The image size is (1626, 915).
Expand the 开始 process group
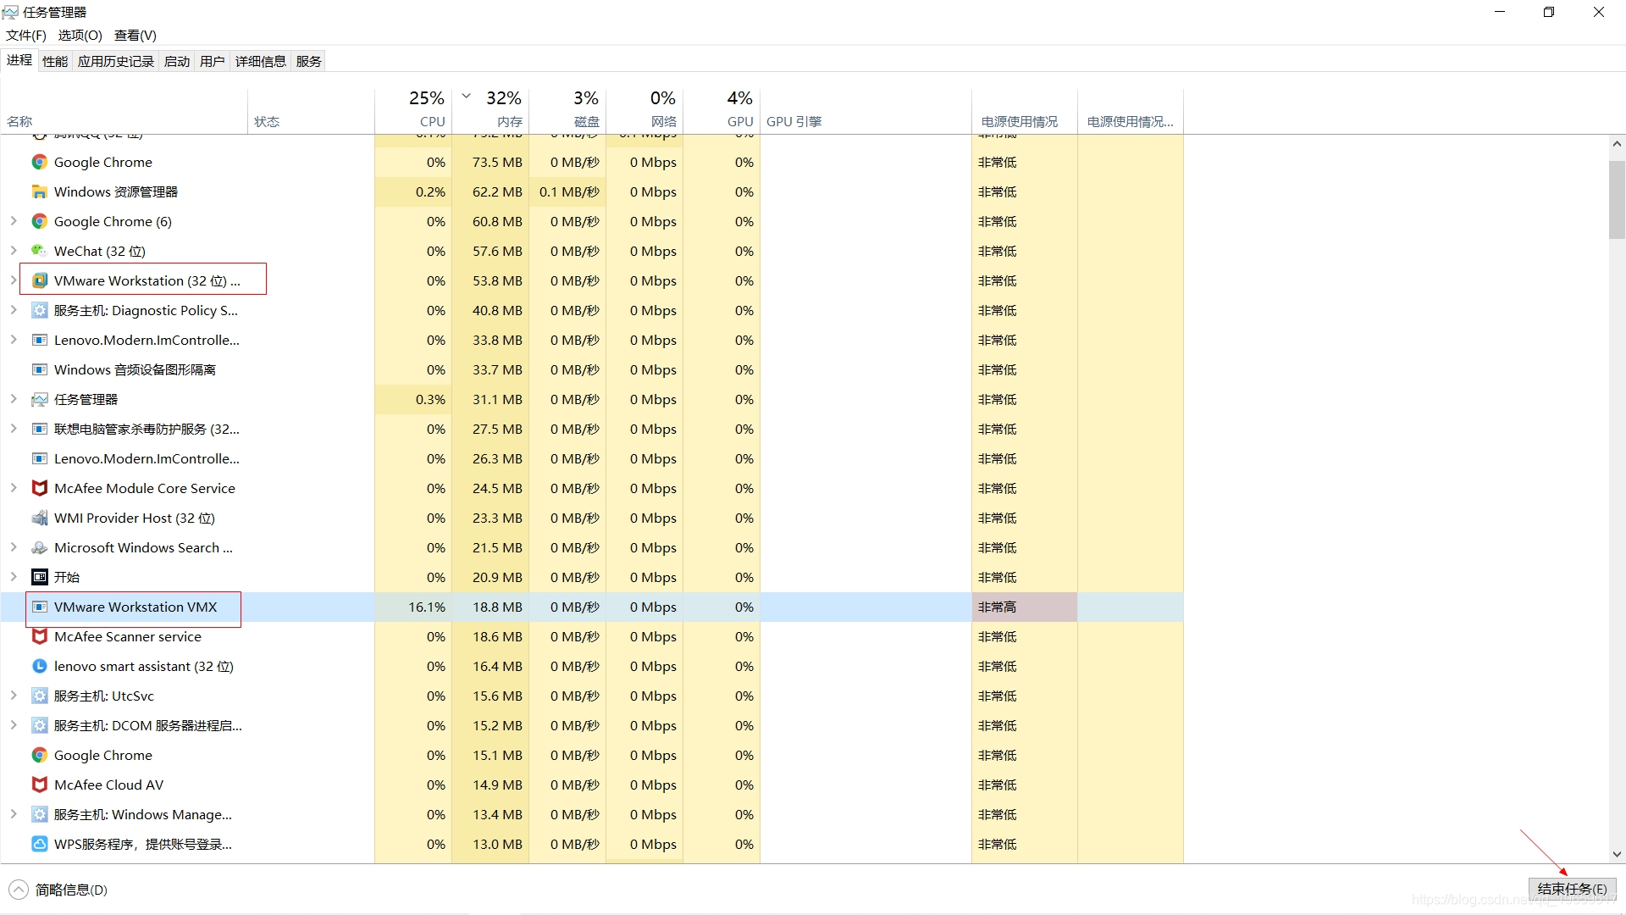click(x=14, y=577)
